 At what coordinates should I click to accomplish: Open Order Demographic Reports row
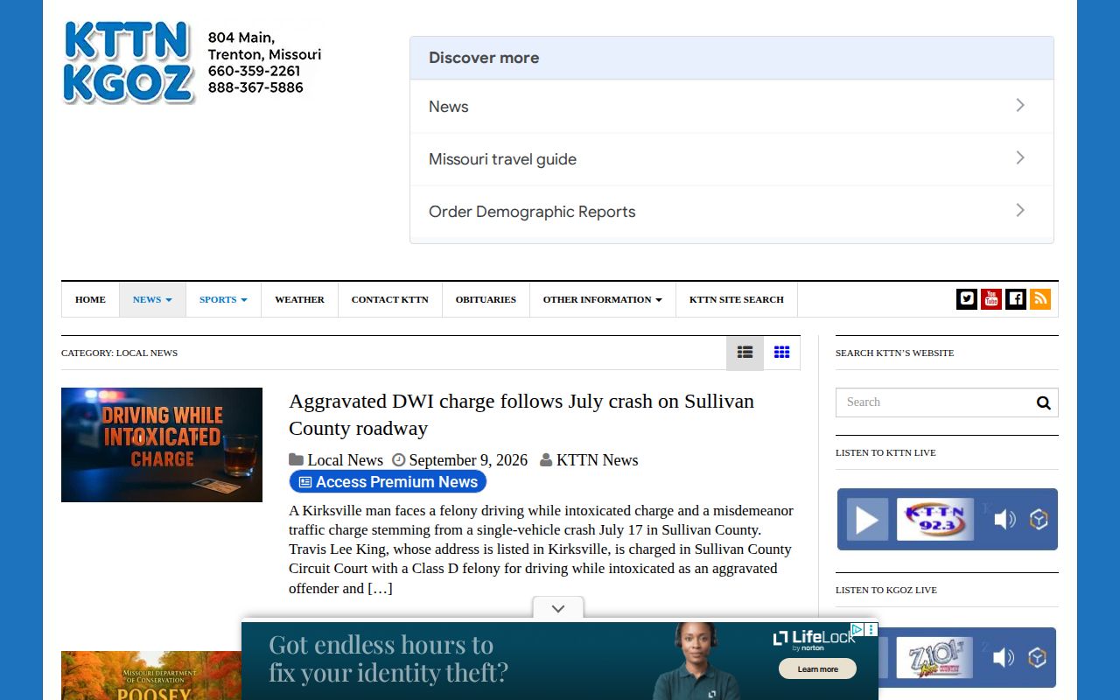click(731, 212)
